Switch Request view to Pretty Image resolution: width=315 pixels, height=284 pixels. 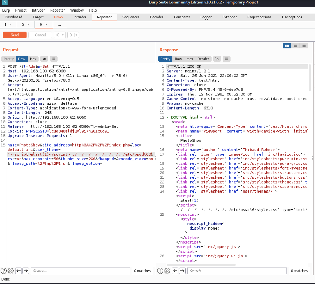click(x=9, y=59)
